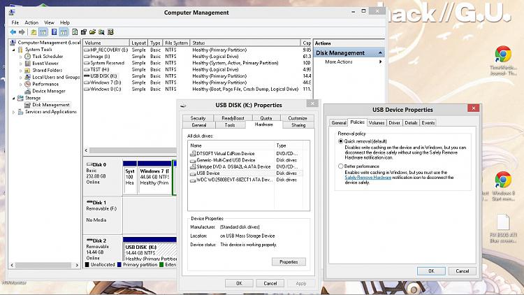
Task: Select the Windows 8 (C:) volume row
Action: 197,89
